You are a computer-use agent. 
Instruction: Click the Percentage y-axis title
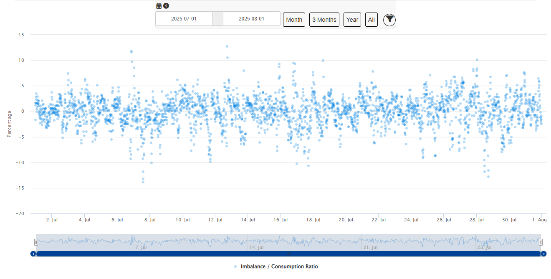coord(9,124)
